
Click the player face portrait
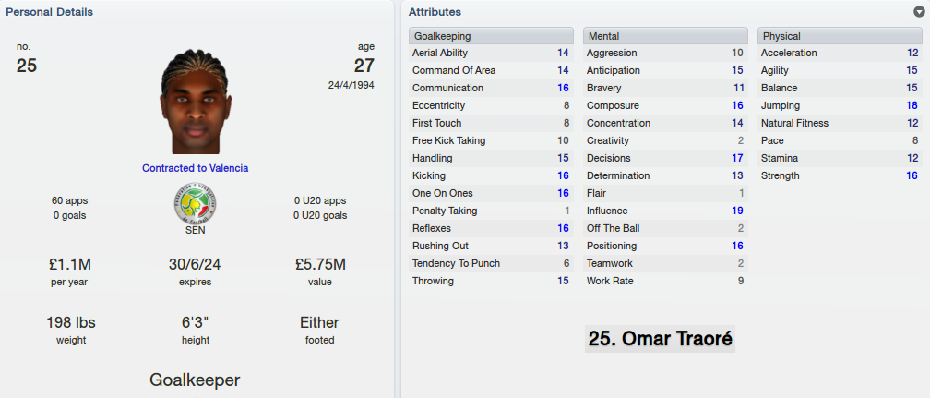point(196,102)
